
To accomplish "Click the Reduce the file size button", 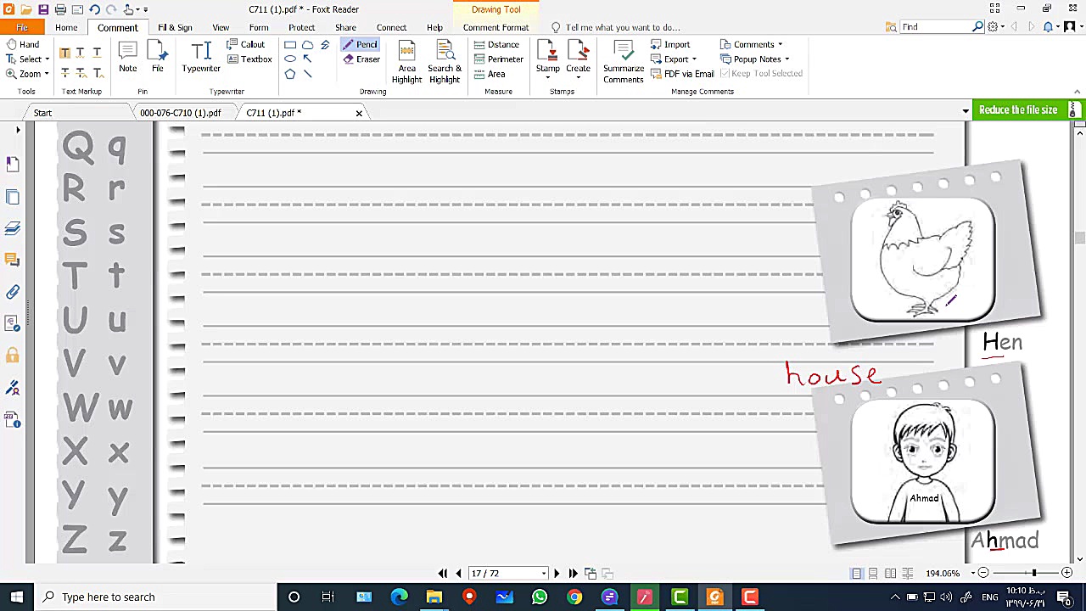I will coord(1017,110).
